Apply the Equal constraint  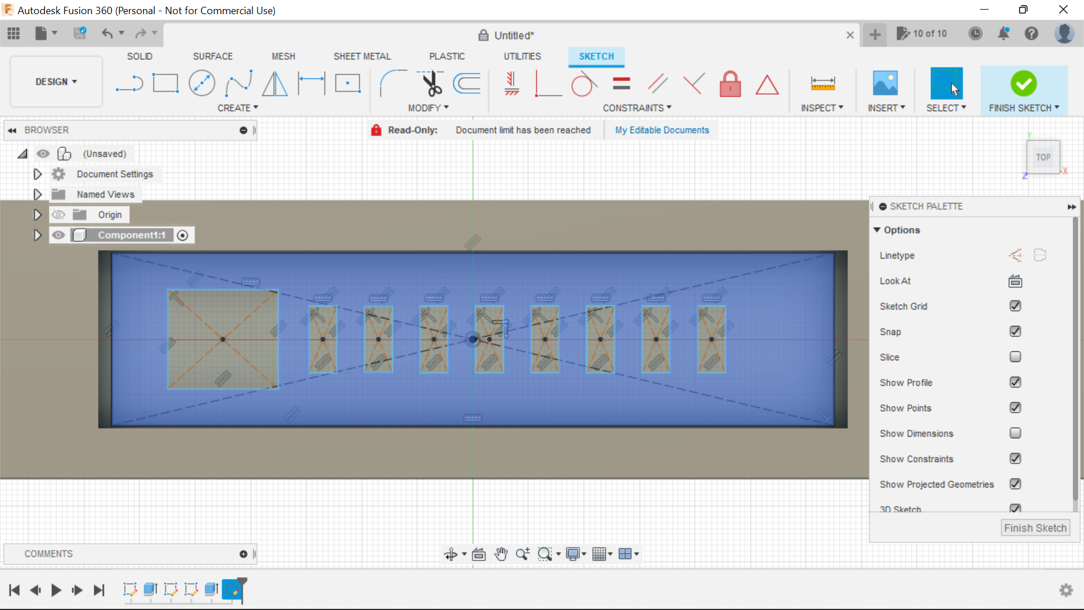pos(620,83)
